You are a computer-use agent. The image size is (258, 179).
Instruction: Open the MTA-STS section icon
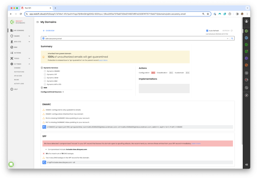click(x=12, y=41)
